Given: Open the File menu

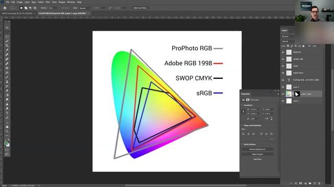Looking at the screenshot, I should (7, 2).
